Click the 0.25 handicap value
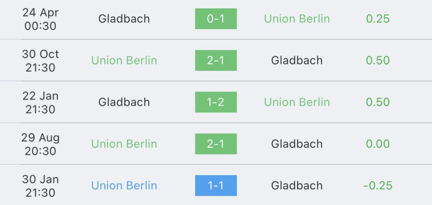The height and width of the screenshot is (205, 432). [x=378, y=19]
